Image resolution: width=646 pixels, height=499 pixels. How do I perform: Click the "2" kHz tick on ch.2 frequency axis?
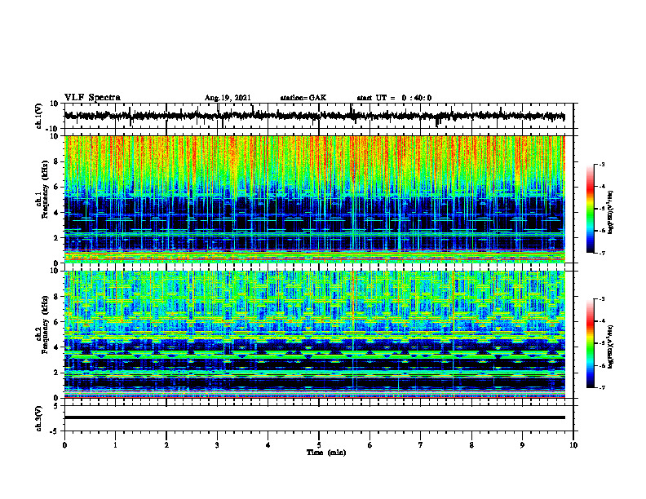tap(56, 373)
